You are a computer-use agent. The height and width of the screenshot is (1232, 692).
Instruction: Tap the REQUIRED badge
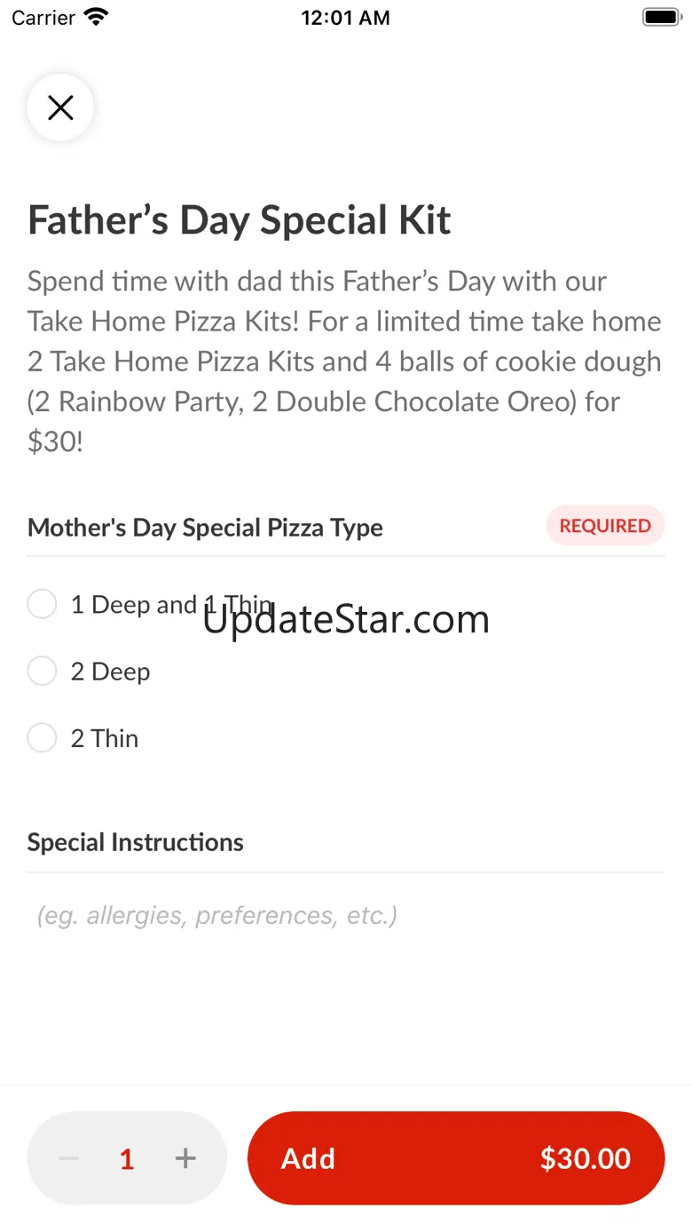(605, 526)
